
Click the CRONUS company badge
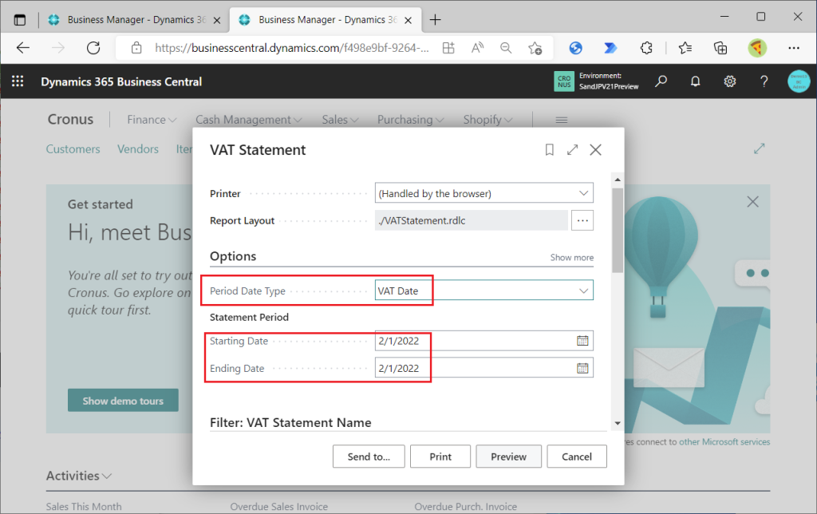[x=564, y=81]
